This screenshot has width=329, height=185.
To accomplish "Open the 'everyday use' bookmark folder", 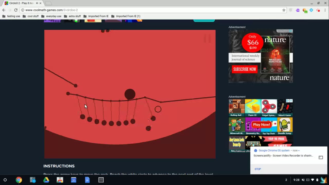I will [51, 16].
